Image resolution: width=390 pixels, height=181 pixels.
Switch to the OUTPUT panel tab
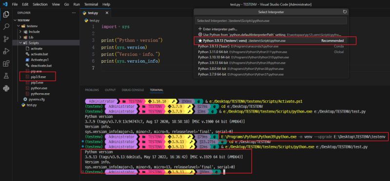[x=110, y=90]
